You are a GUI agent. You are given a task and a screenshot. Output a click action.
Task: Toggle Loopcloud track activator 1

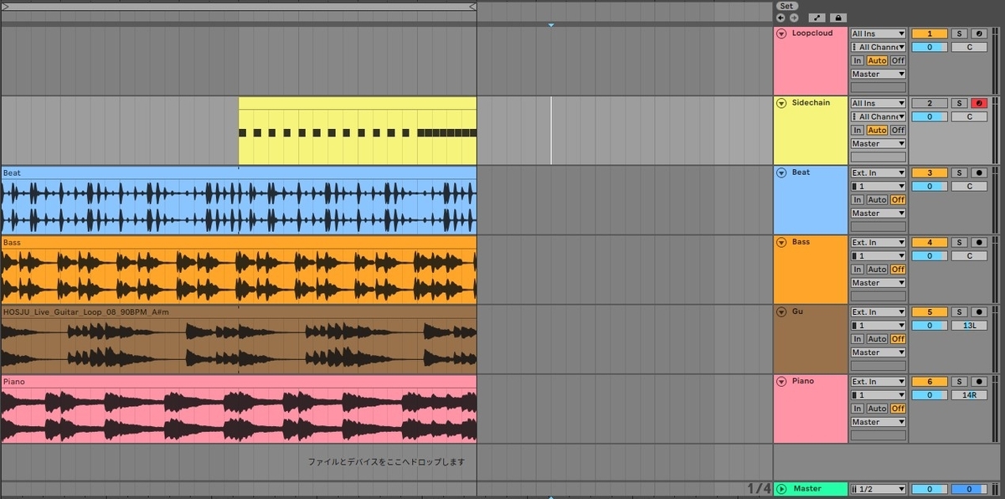tap(930, 33)
